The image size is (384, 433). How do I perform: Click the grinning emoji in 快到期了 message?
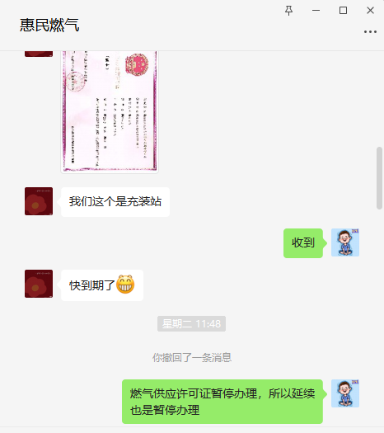pos(125,285)
